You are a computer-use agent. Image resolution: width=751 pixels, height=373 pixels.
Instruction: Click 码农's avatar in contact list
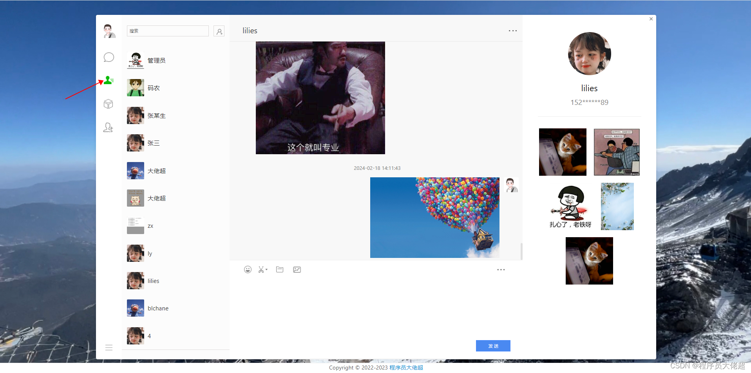tap(136, 88)
